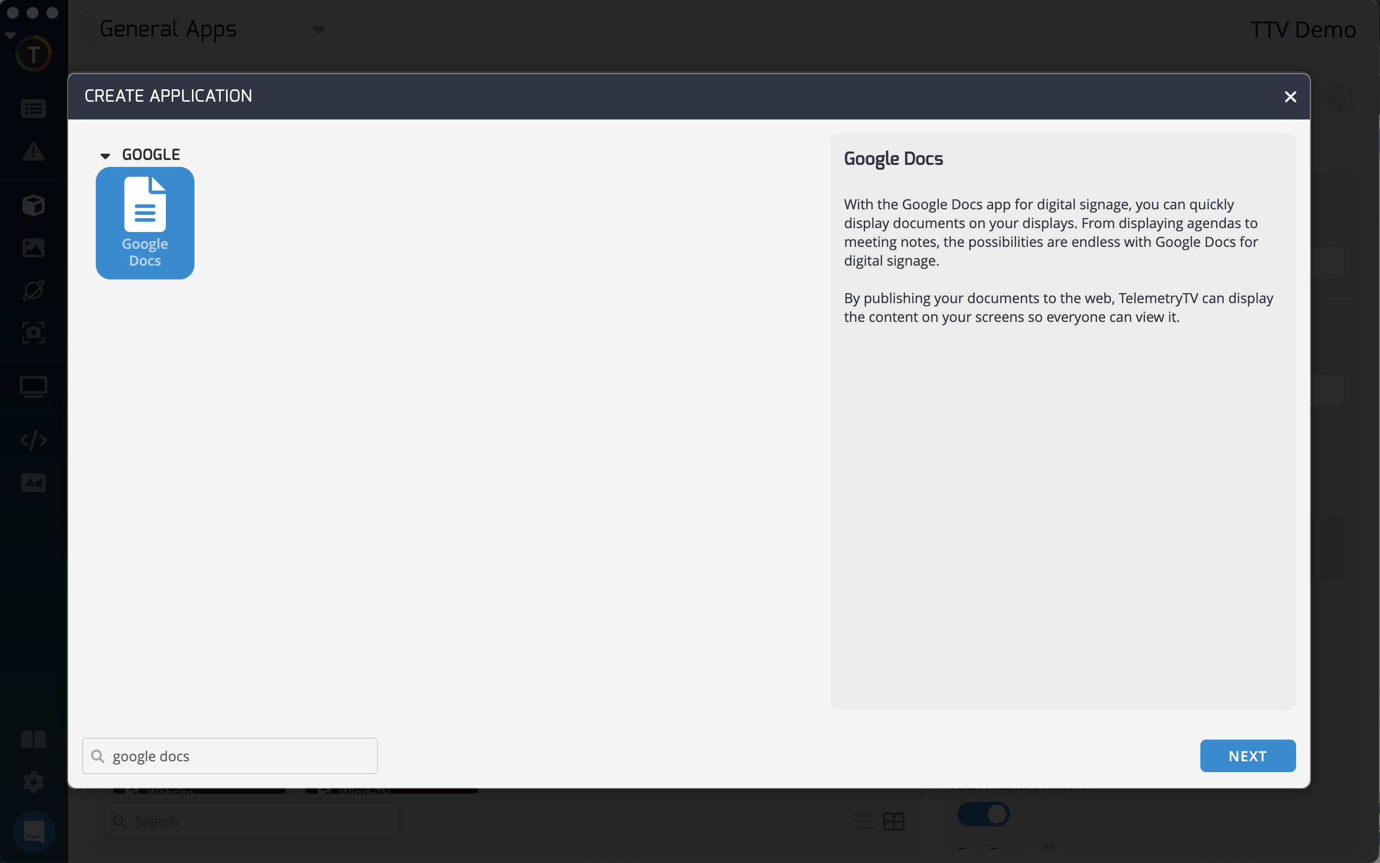The image size is (1380, 863).
Task: Open the code brackets sidebar icon
Action: (33, 440)
